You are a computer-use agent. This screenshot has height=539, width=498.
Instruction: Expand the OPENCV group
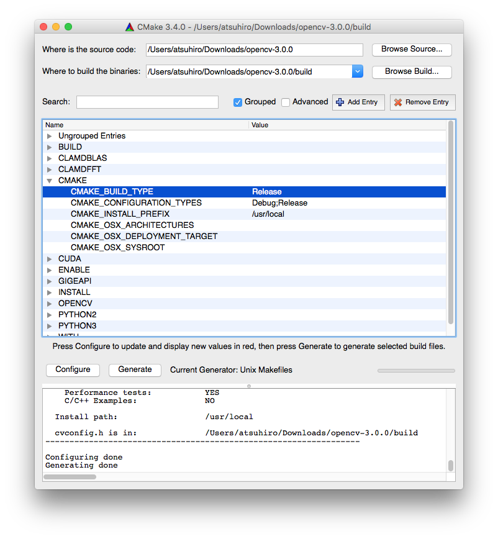click(50, 304)
